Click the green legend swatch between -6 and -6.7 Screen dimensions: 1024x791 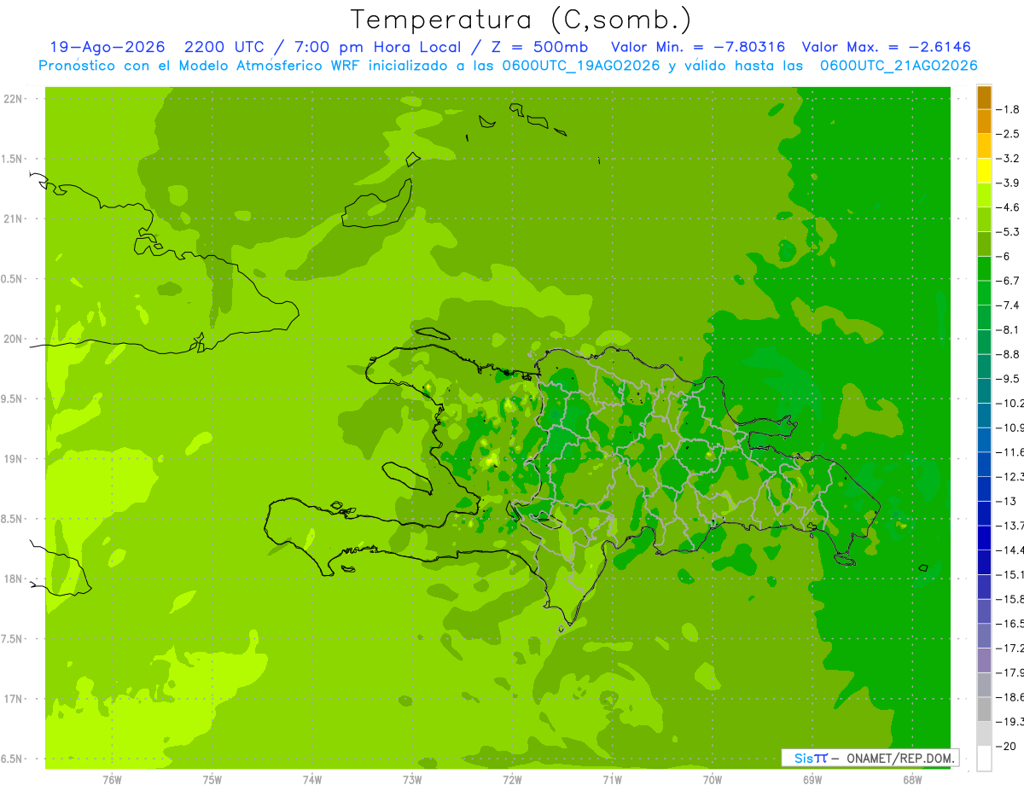point(984,269)
